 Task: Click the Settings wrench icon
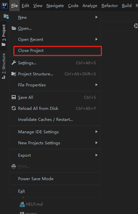click(14, 63)
